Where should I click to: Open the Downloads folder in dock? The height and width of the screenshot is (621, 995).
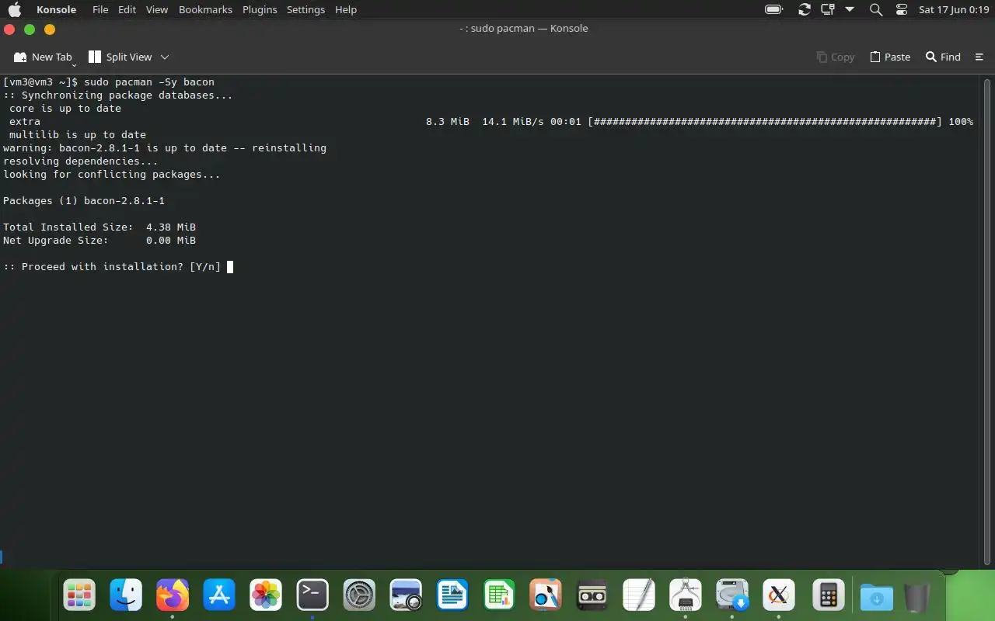(877, 597)
